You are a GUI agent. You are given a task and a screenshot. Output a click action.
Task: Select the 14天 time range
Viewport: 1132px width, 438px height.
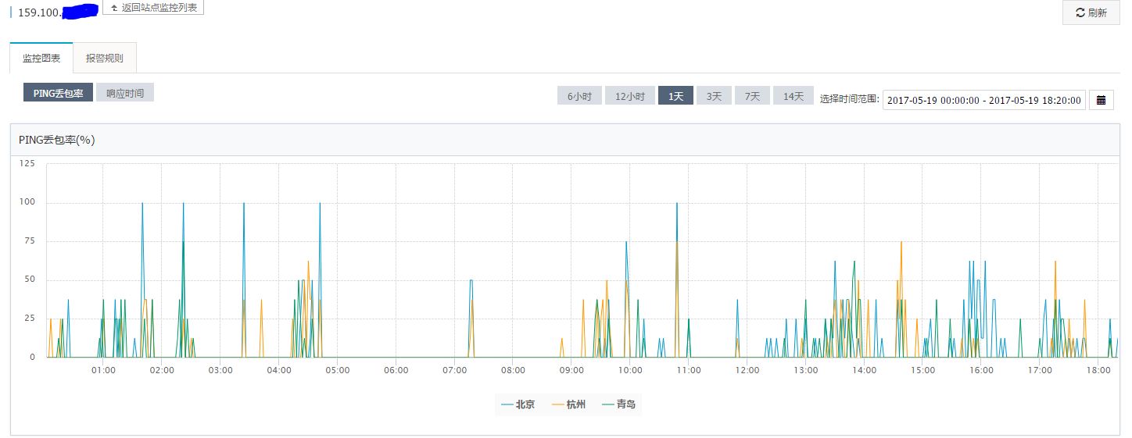point(793,96)
